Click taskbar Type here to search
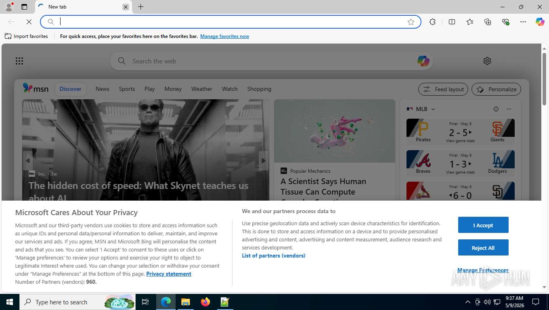 click(78, 302)
